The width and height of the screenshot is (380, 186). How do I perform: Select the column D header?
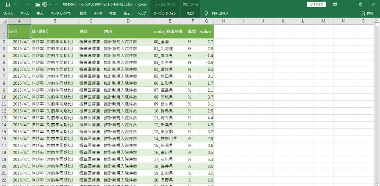coord(127,21)
